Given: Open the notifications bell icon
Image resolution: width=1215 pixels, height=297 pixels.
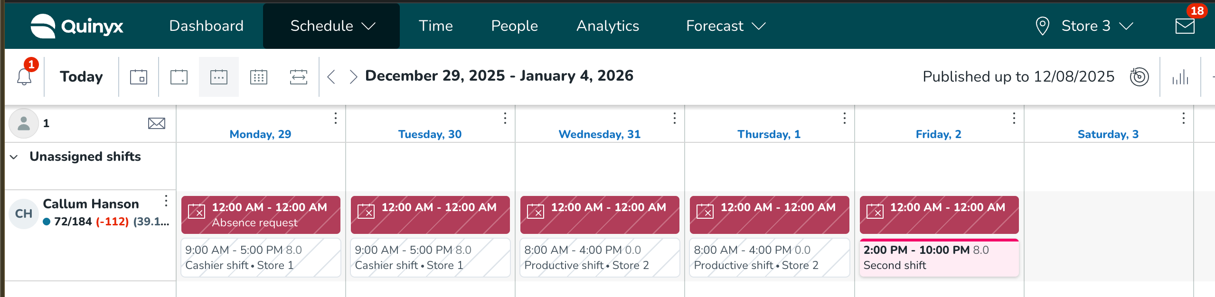Looking at the screenshot, I should tap(24, 76).
